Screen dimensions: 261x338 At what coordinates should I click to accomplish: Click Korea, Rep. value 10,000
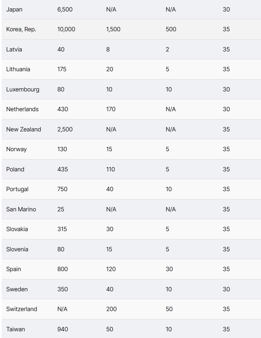pos(66,29)
